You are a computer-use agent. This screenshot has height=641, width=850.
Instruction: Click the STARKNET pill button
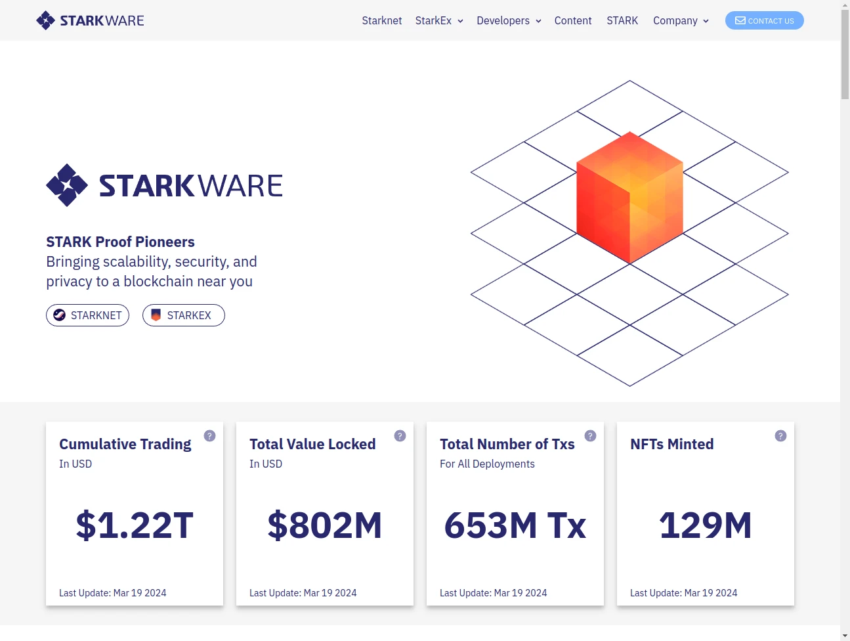click(x=87, y=315)
